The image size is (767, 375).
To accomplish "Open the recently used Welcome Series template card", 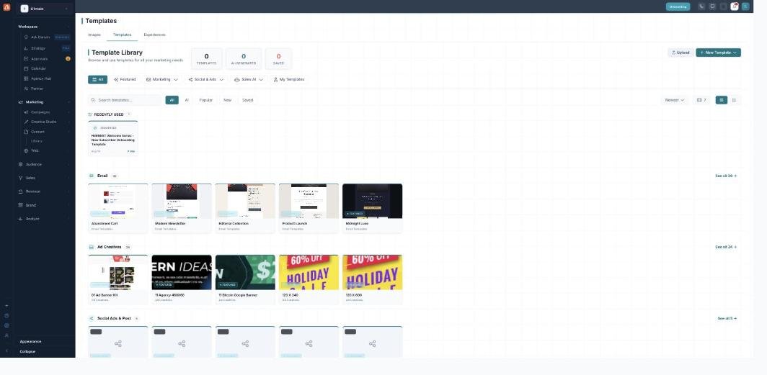I will tap(113, 139).
